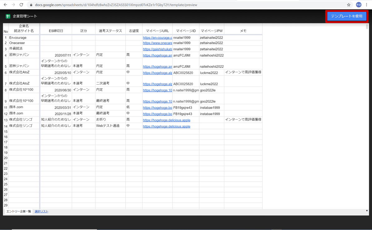Click the 最終選考 cell in row 9
The width and height of the screenshot is (372, 230).
tap(110, 99)
